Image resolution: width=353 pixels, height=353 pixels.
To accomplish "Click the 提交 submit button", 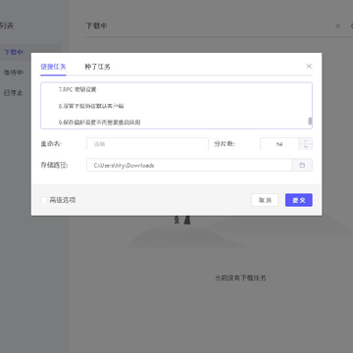I will 299,200.
